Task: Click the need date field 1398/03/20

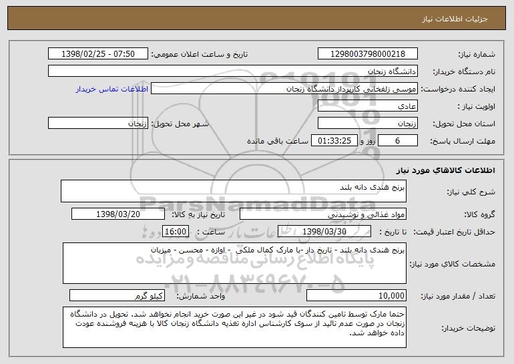Action: tap(118, 214)
